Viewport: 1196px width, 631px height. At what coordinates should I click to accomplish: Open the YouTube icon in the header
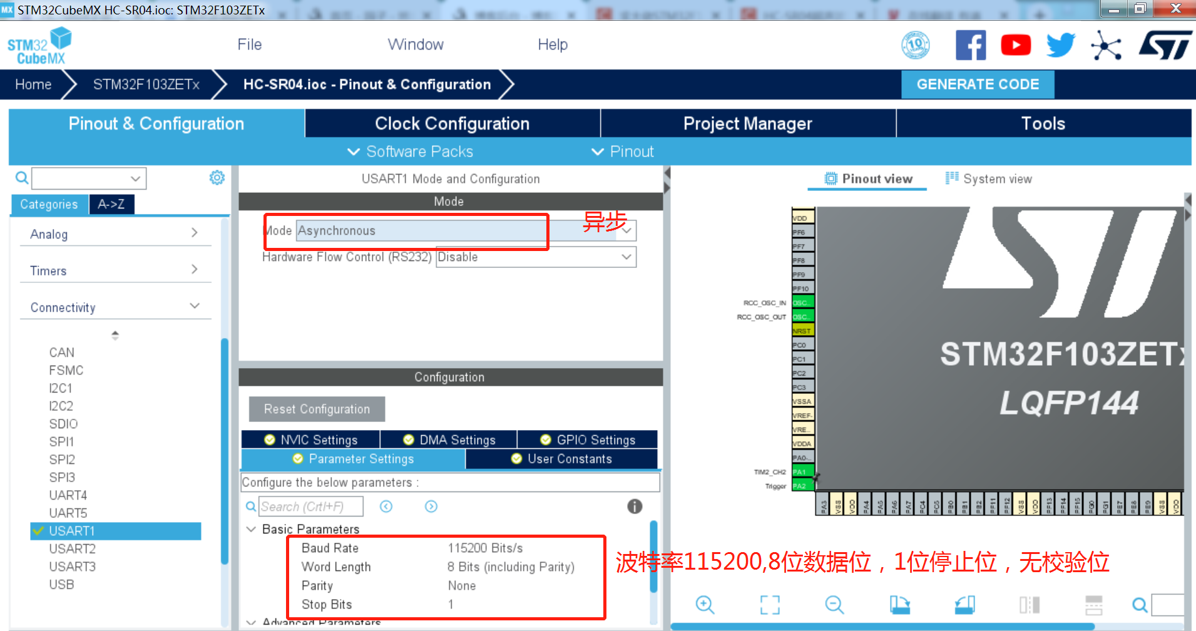[1016, 45]
